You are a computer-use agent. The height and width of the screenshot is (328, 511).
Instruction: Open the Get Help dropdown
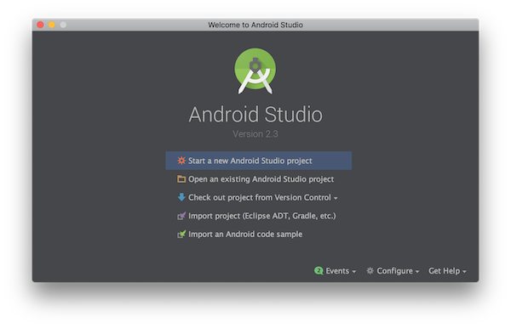point(447,271)
